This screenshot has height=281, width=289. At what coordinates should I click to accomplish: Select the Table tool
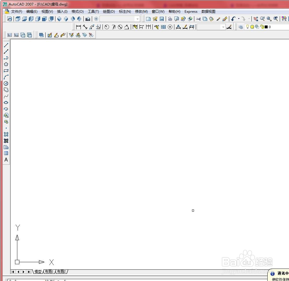[x=6, y=153]
